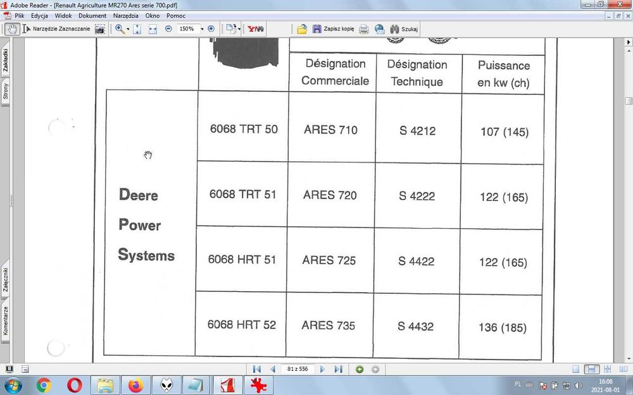
Task: Open the zoom tool dropdown arrow
Action: click(x=128, y=29)
